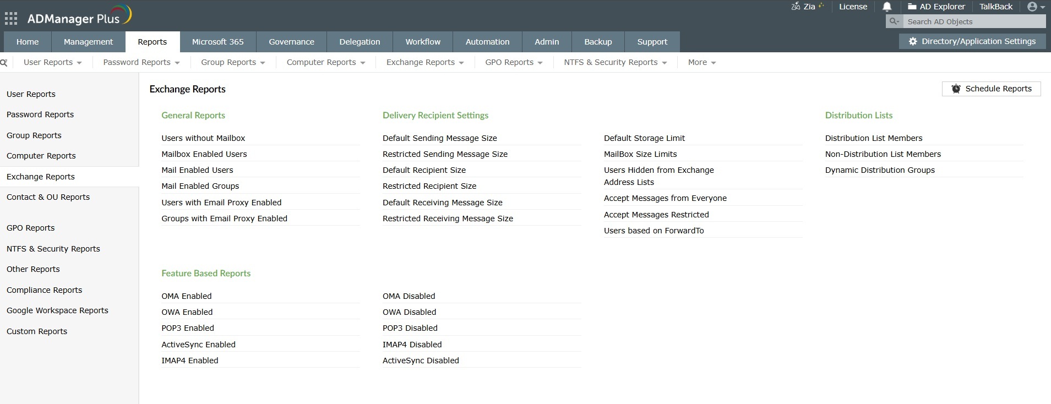Expand the Exchange Reports dropdown

tap(425, 62)
